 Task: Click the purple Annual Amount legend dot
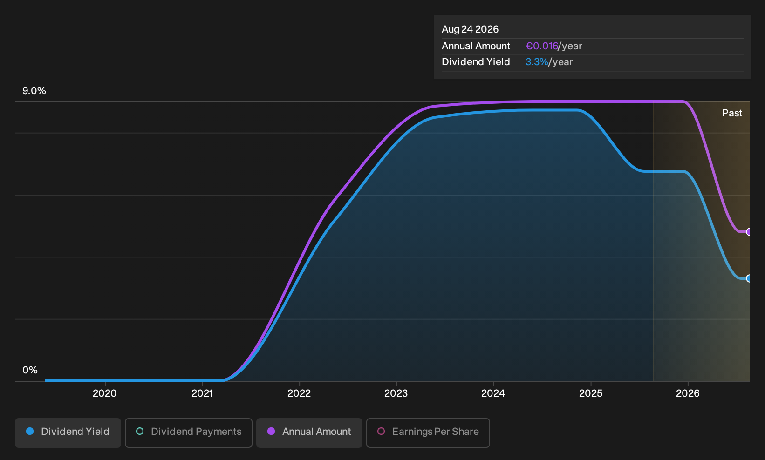pos(271,432)
